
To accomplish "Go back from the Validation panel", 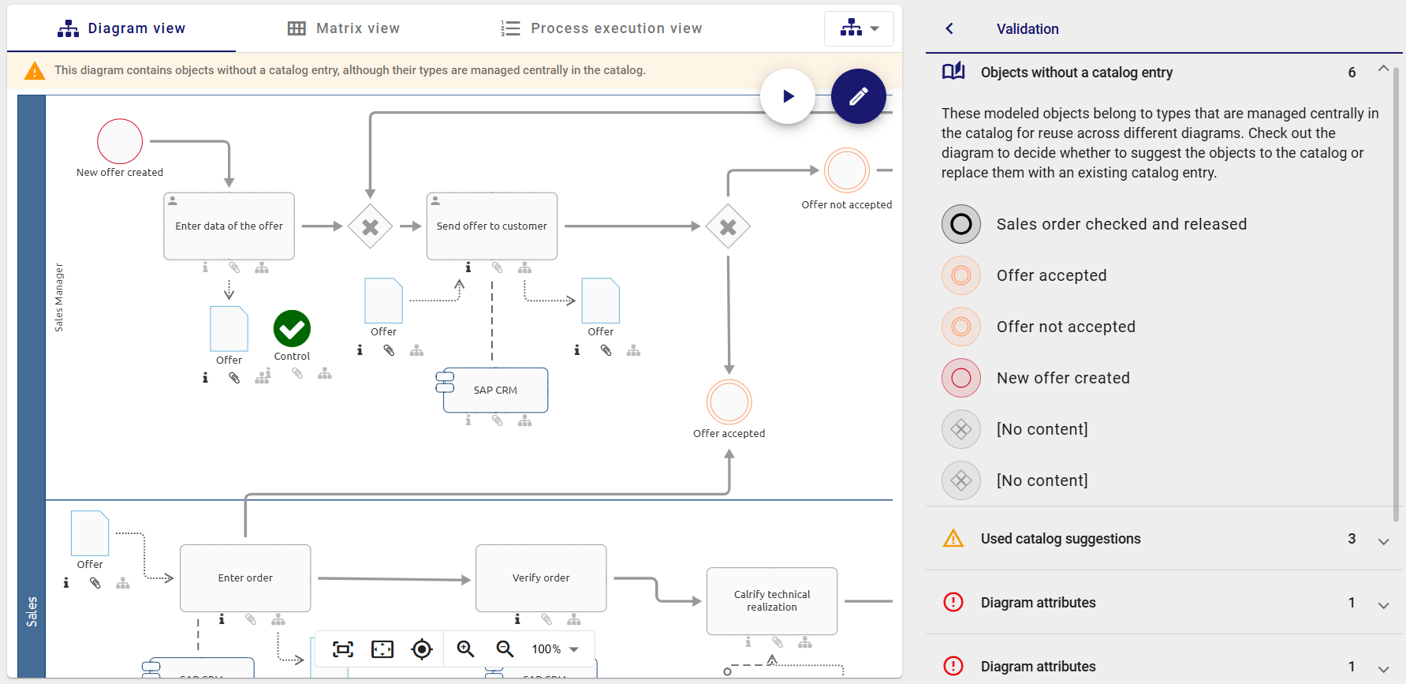I will 949,28.
